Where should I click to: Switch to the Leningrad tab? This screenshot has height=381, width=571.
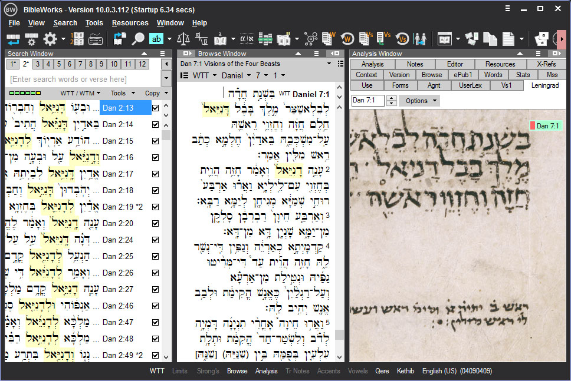544,85
